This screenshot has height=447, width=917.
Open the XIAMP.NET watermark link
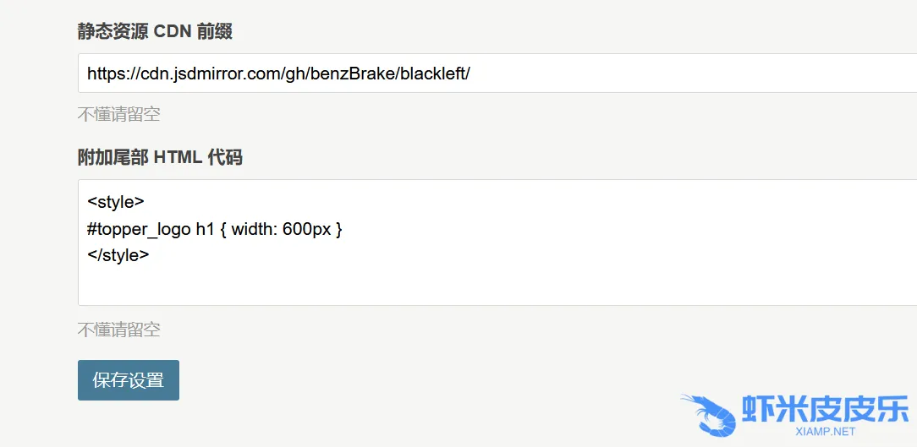click(x=826, y=432)
